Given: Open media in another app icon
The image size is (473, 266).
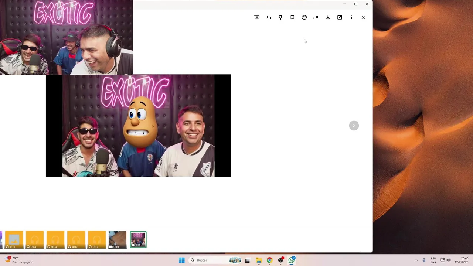Looking at the screenshot, I should pos(340,17).
